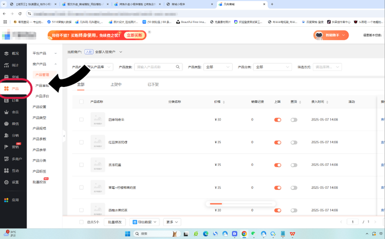The image size is (385, 239).
Task: Open the 多商户 multi-merchant sidebar icon
Action: (x=6, y=158)
